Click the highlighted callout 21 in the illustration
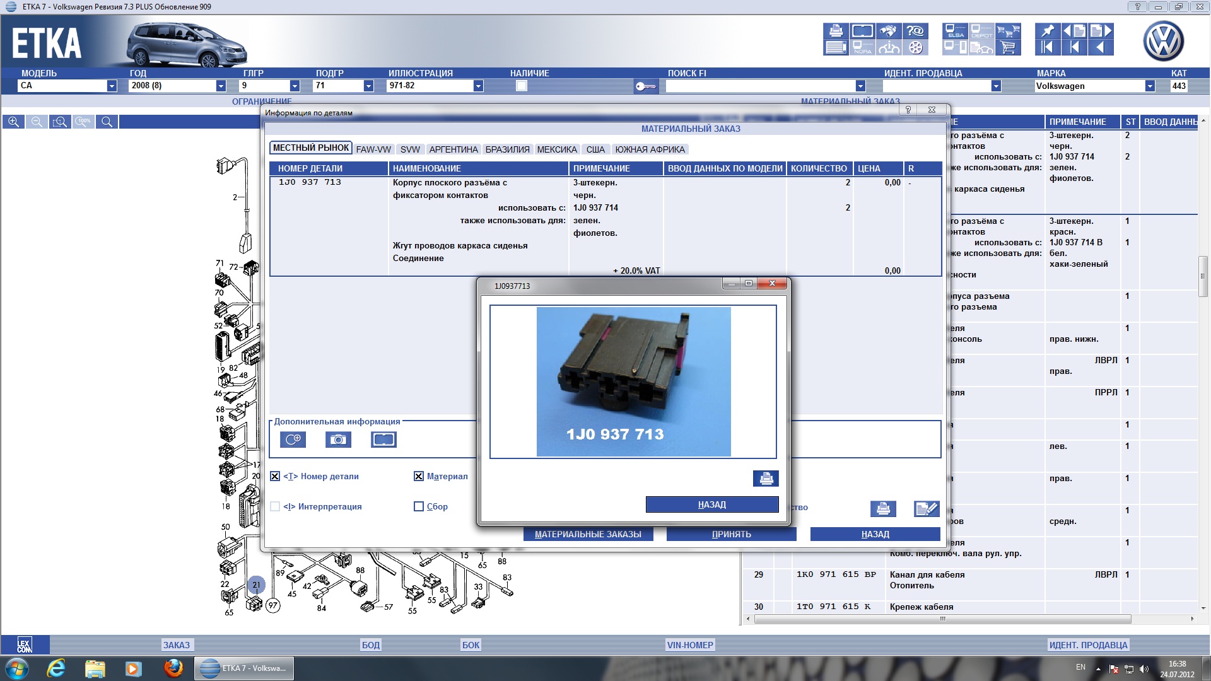 (256, 585)
